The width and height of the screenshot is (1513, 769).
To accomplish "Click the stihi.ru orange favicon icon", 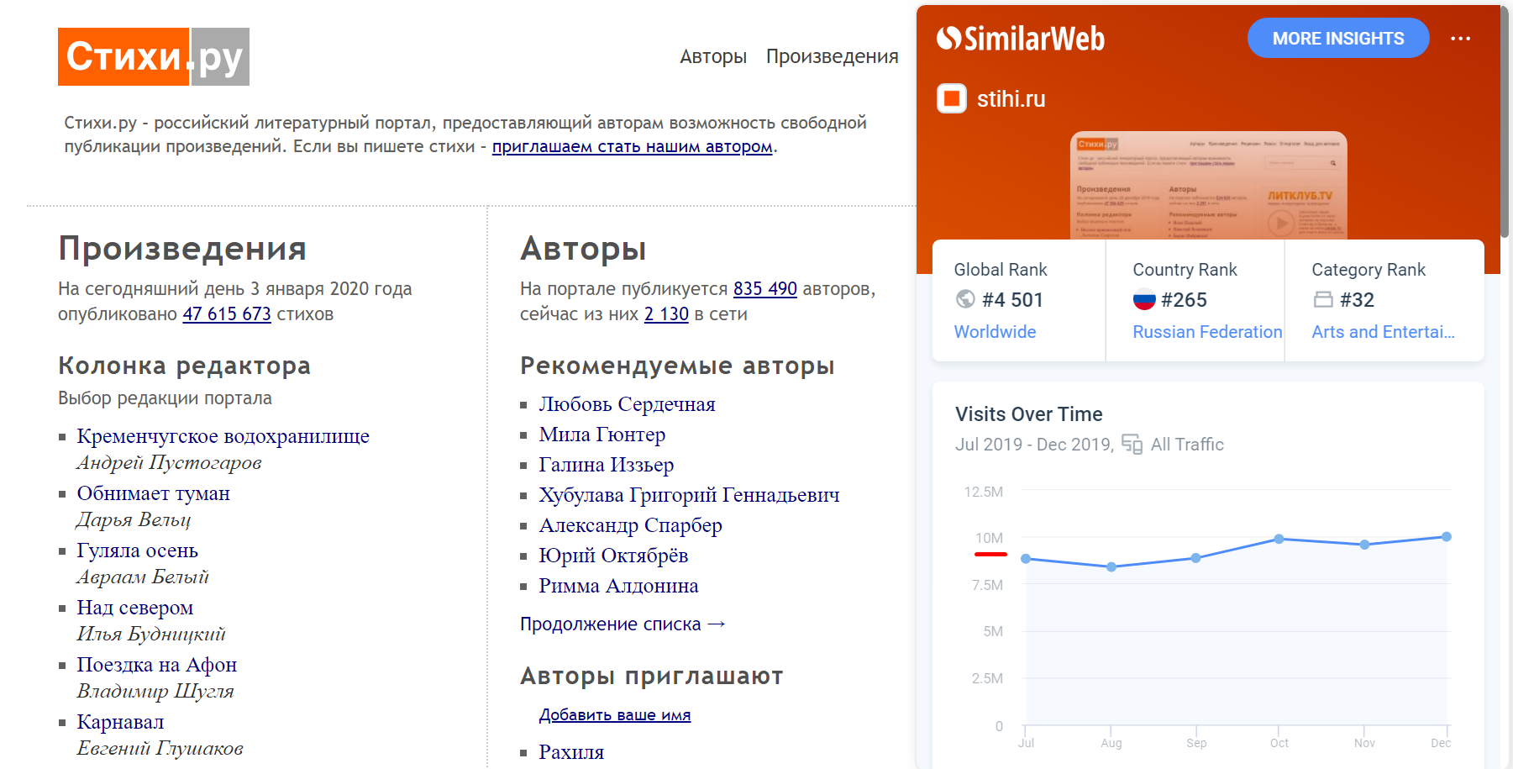I will 951,98.
